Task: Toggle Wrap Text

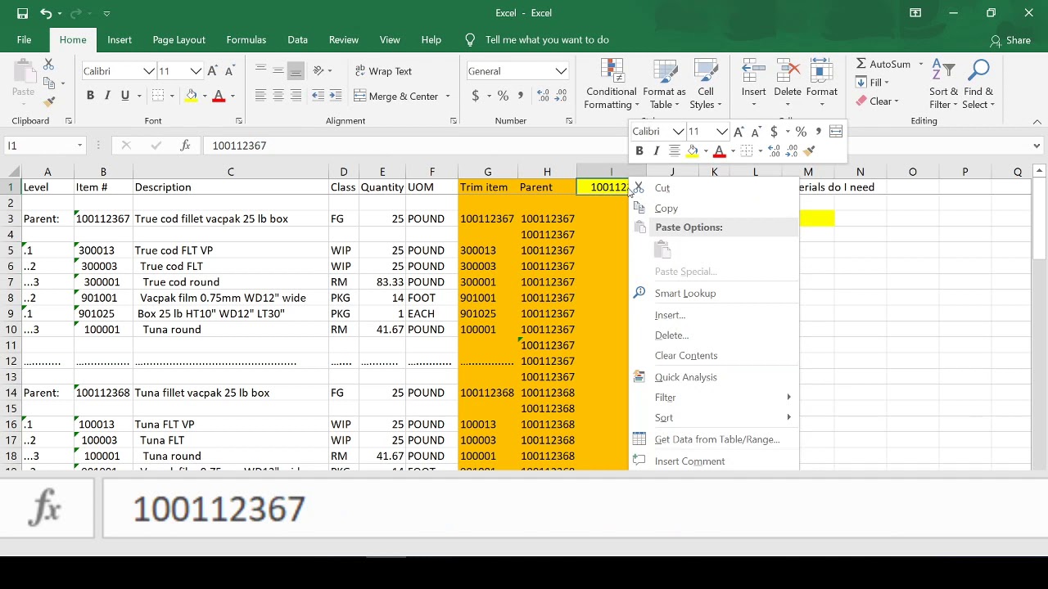Action: pos(383,71)
